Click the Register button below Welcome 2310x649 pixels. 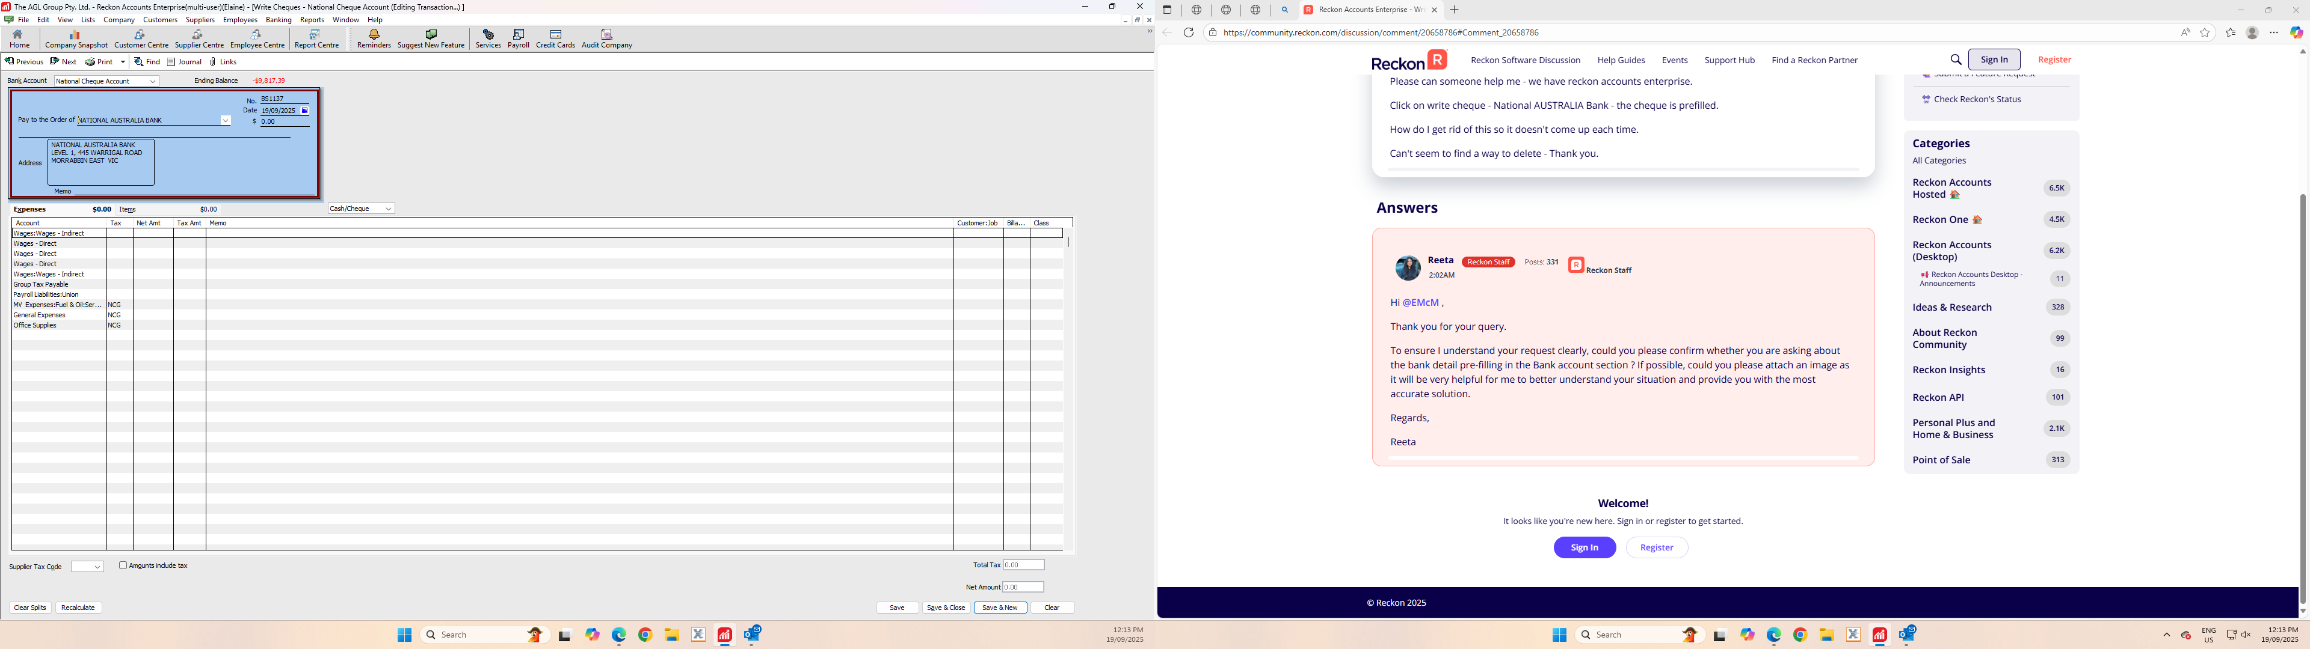[1656, 547]
